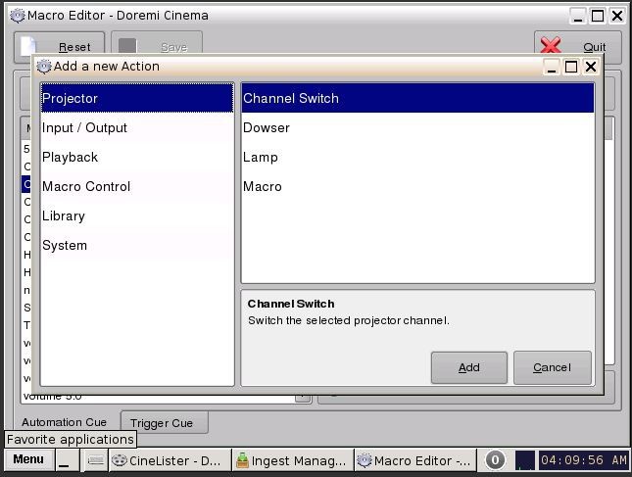
Task: Click gear icon in Macro Editor title bar
Action: point(18,16)
